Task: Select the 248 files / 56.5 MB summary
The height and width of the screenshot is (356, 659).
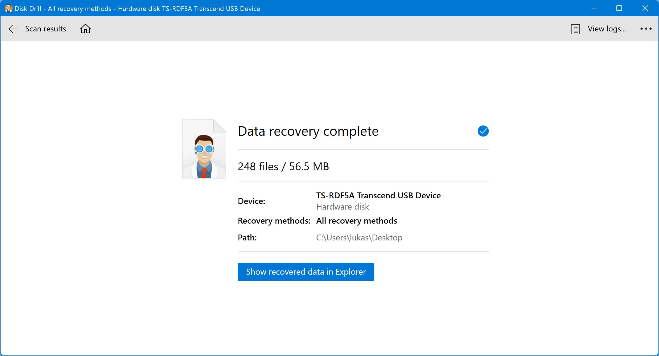Action: (283, 166)
